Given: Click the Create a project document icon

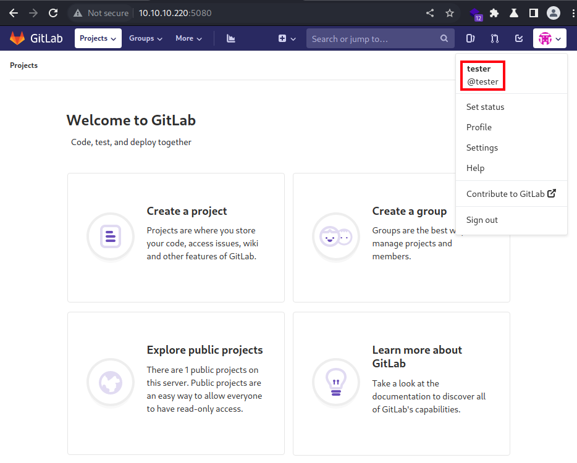Looking at the screenshot, I should pos(111,236).
